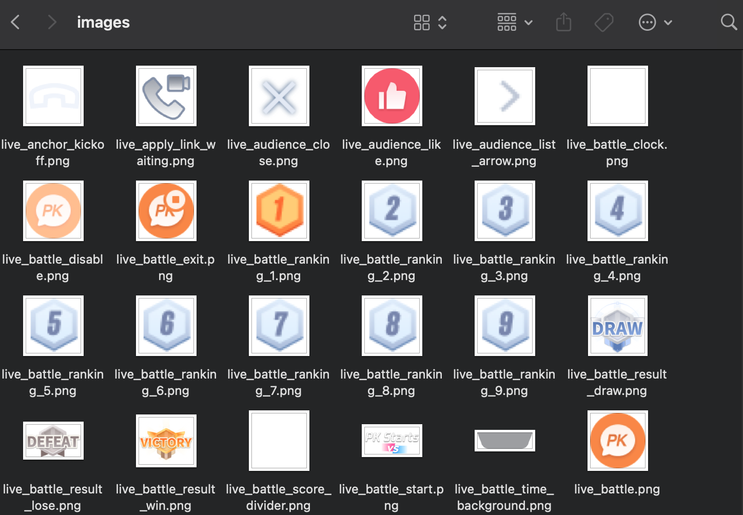Open the Search magnifier

coord(728,22)
